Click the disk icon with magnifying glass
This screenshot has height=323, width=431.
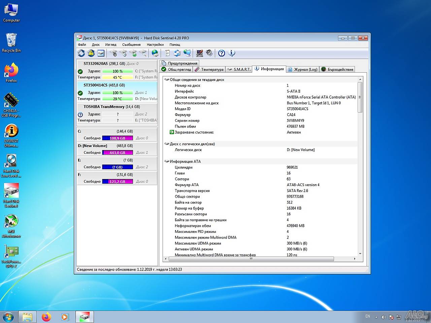(x=143, y=53)
